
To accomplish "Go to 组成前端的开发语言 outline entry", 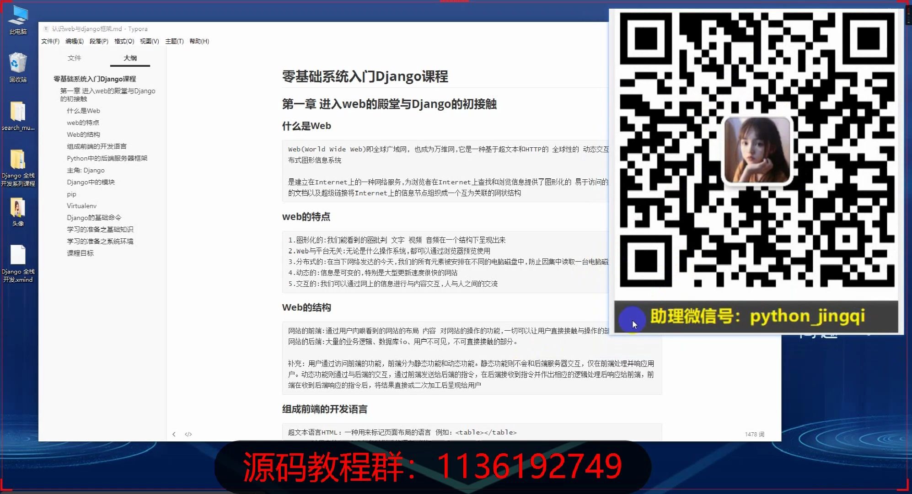I will coord(97,146).
